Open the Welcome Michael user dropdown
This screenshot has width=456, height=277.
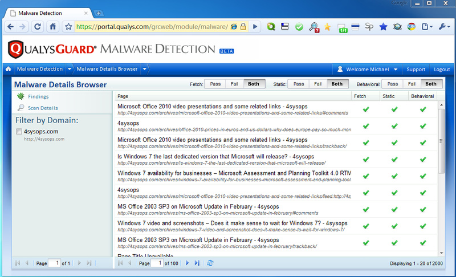click(396, 70)
